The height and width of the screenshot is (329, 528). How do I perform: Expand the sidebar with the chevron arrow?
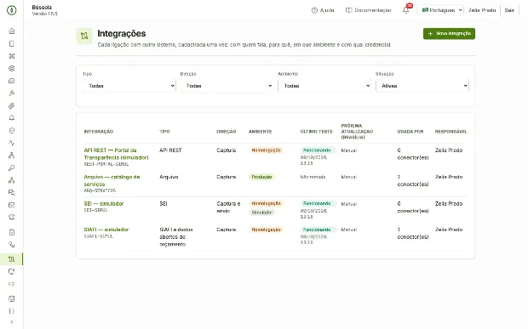click(x=11, y=322)
